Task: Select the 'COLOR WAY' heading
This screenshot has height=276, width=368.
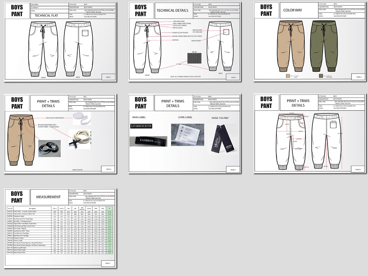Action: point(293,10)
